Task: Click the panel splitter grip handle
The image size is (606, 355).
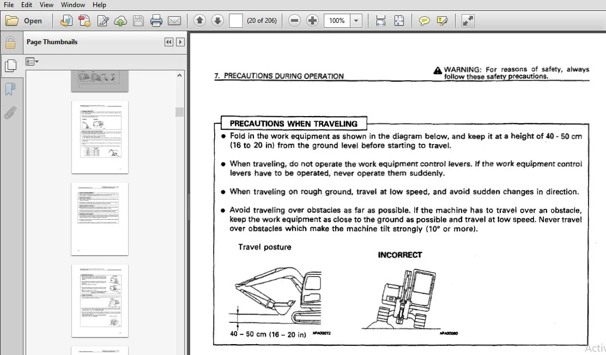Action: 188,207
